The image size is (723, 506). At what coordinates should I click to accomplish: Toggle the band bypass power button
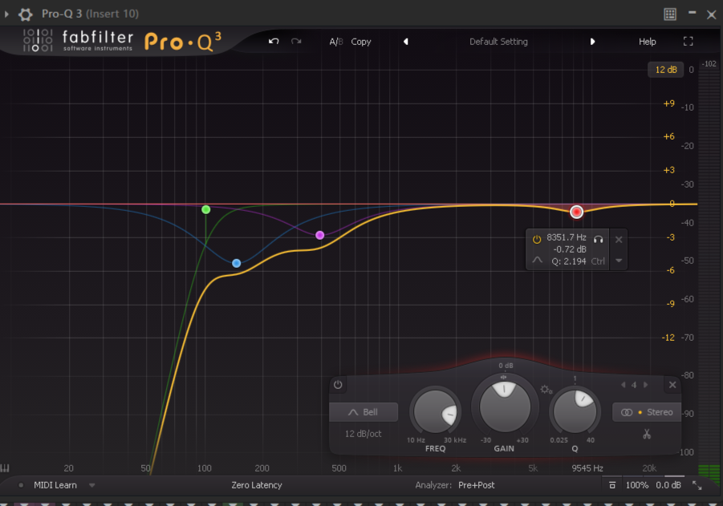338,385
